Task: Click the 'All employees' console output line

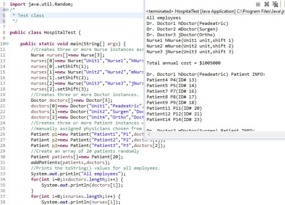Action: point(163,18)
